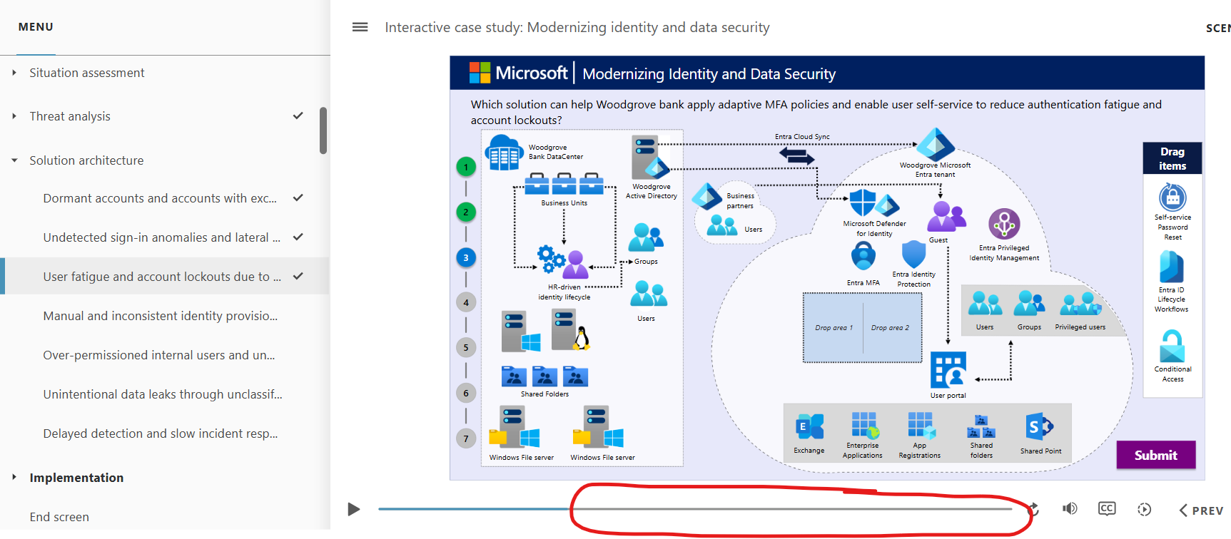Select Self-service Password Reset drag item

point(1172,212)
